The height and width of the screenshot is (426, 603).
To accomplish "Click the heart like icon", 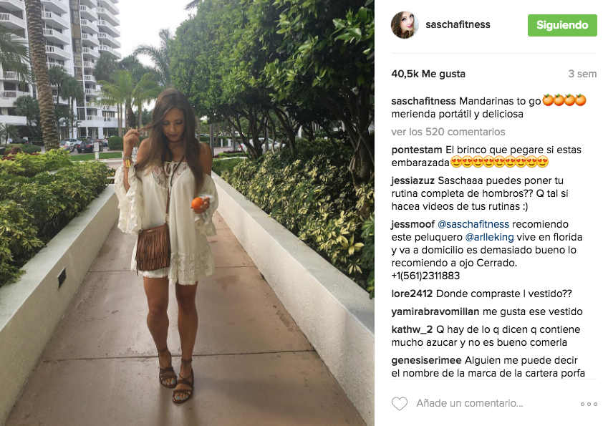I will coord(399,404).
